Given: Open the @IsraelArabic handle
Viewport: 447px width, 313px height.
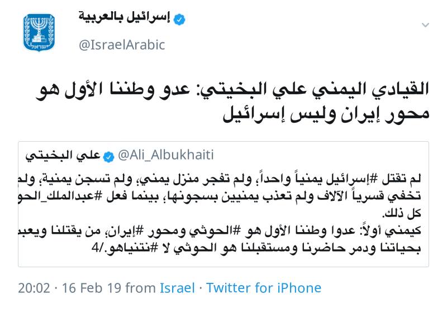Looking at the screenshot, I should pos(122,45).
